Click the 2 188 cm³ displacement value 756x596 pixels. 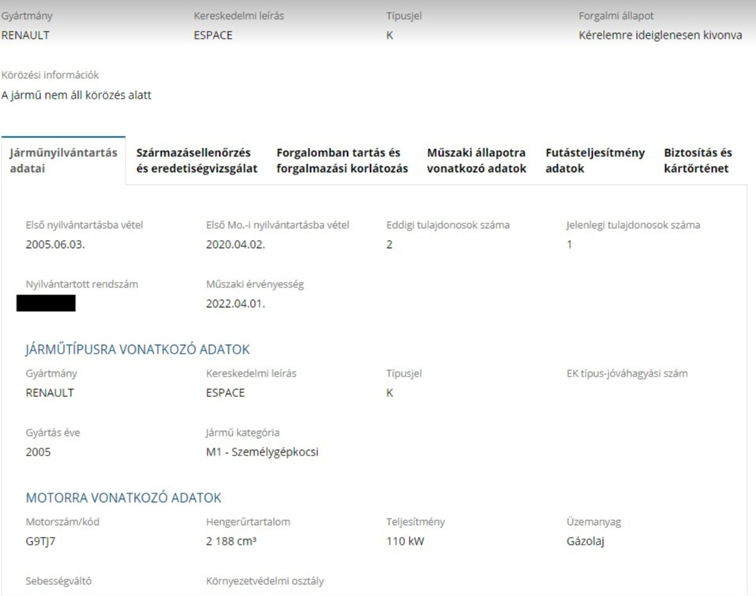pos(234,542)
